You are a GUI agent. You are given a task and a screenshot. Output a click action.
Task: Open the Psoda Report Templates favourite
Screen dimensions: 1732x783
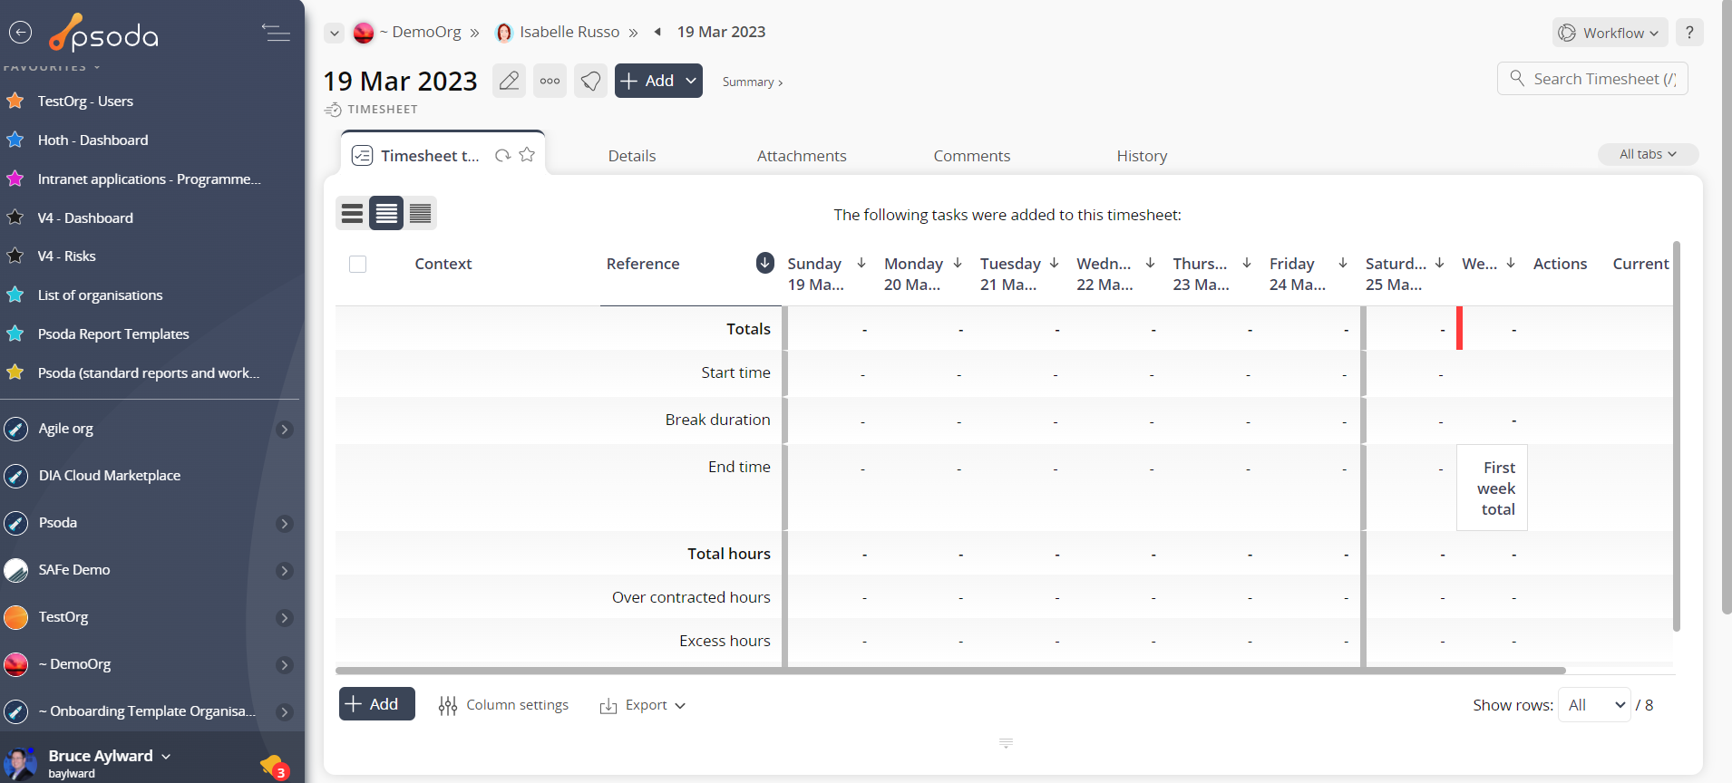(113, 333)
